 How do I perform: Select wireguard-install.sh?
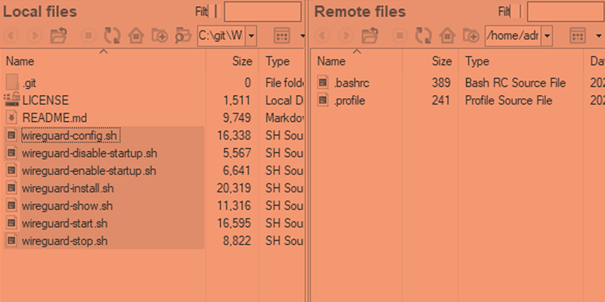[68, 188]
